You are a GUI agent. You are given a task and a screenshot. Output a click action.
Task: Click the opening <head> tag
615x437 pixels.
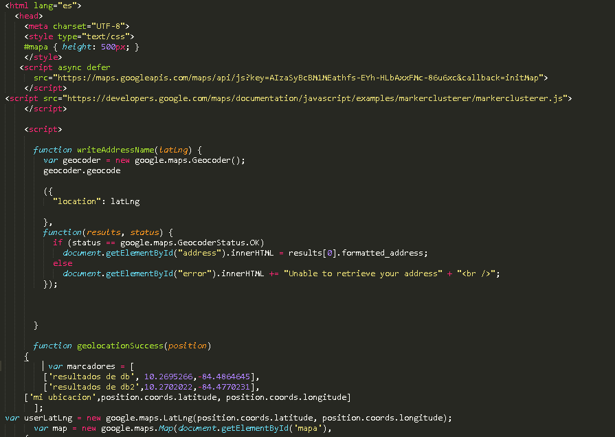[29, 16]
